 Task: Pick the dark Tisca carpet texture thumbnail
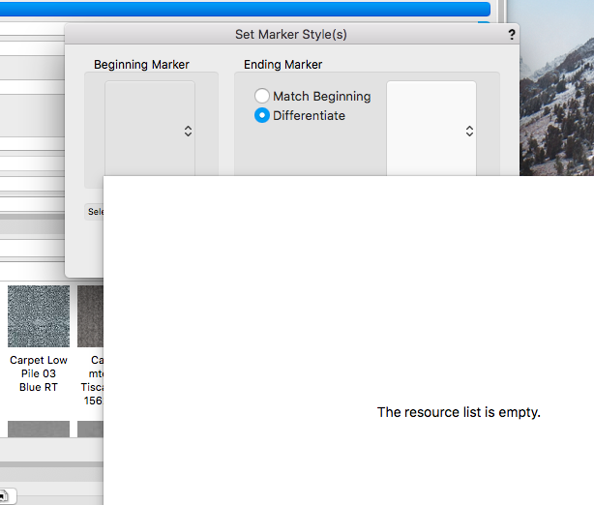90,316
